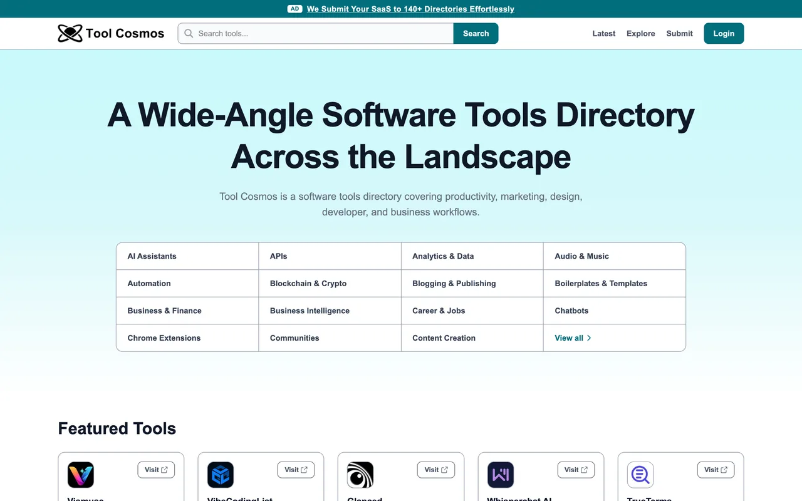Focus the Search tools input field

point(316,33)
